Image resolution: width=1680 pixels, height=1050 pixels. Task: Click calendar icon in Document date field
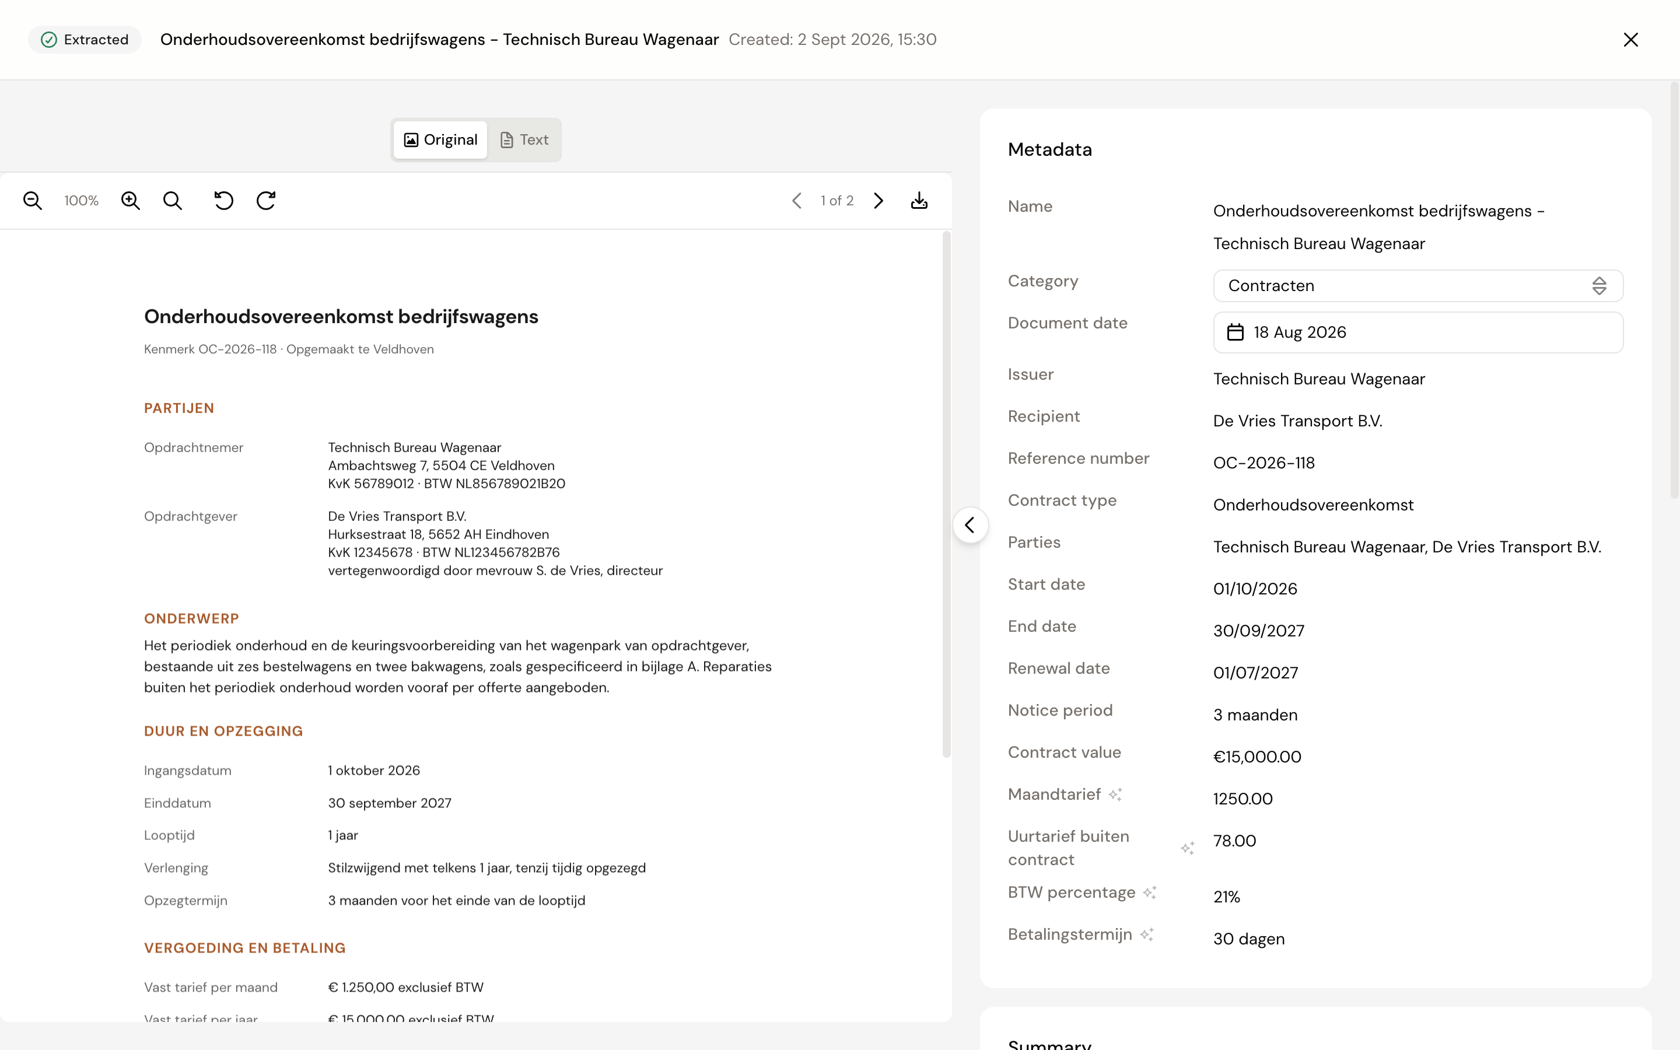pyautogui.click(x=1235, y=332)
